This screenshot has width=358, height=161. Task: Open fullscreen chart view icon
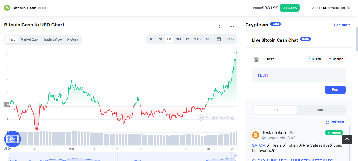pyautogui.click(x=221, y=26)
